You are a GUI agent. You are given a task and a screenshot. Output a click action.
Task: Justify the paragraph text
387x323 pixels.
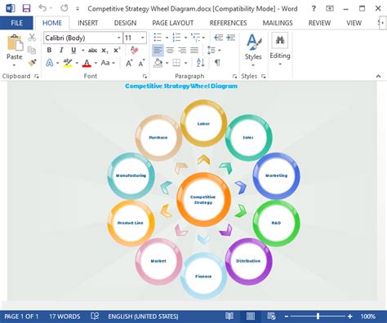point(194,50)
